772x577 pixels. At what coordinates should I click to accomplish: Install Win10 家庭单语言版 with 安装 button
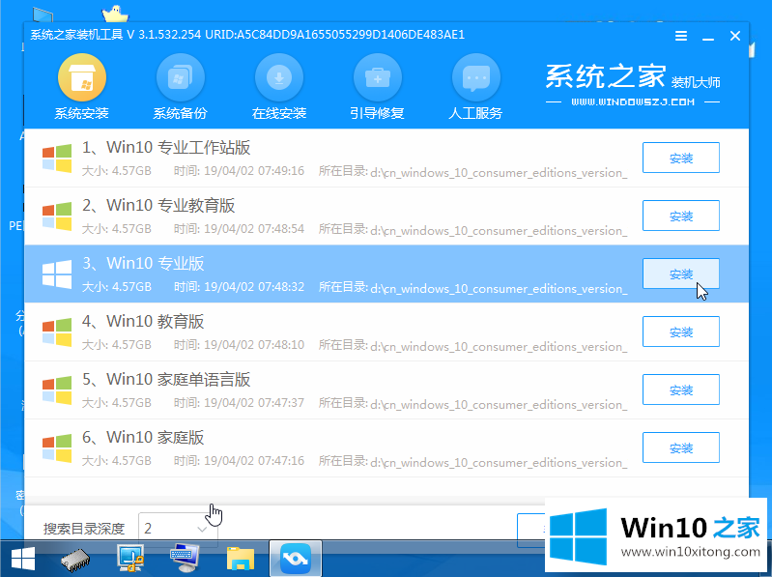point(681,389)
